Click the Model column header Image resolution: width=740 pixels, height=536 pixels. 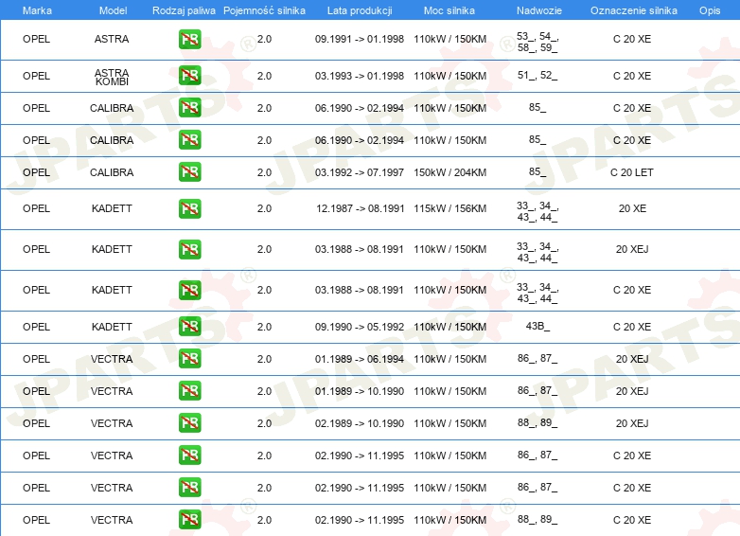tap(112, 9)
